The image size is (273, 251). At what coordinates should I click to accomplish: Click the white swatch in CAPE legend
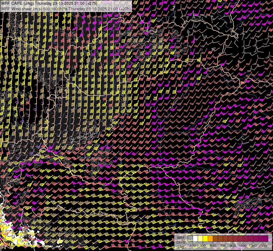[x=195, y=238]
